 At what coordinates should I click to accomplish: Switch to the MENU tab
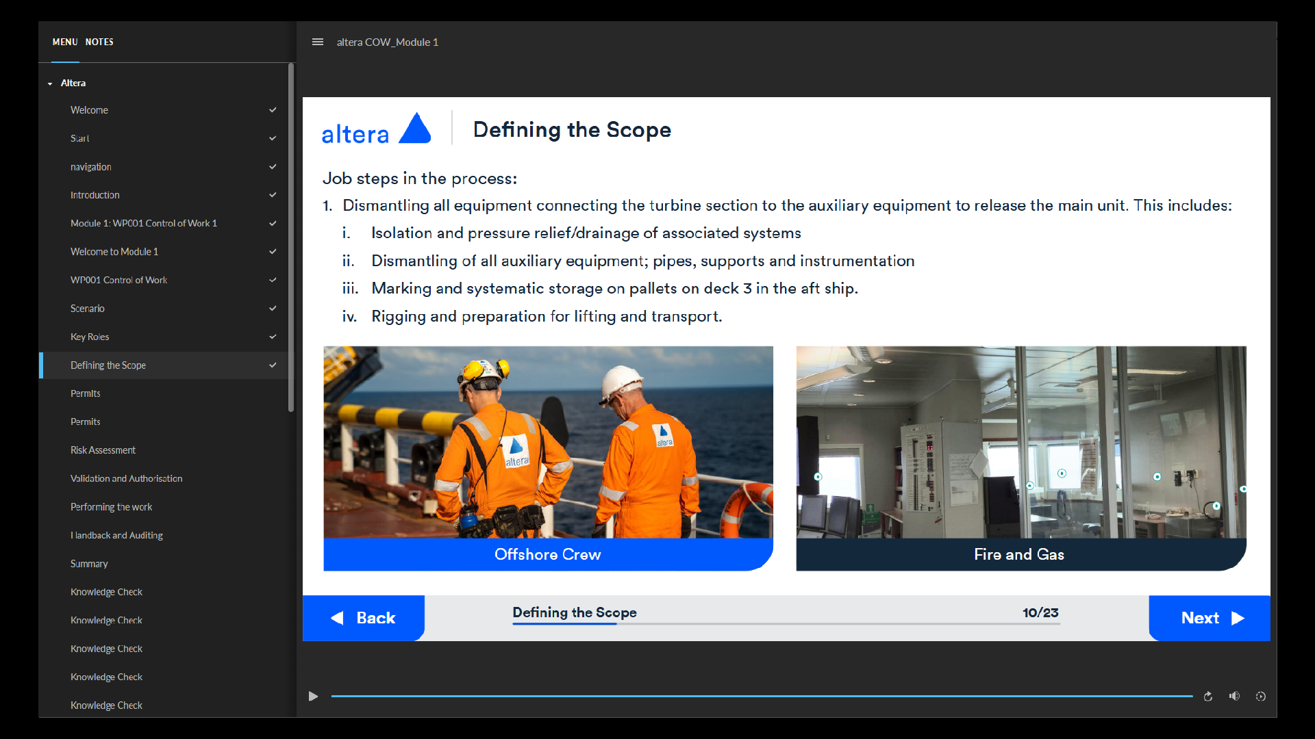[x=65, y=42]
